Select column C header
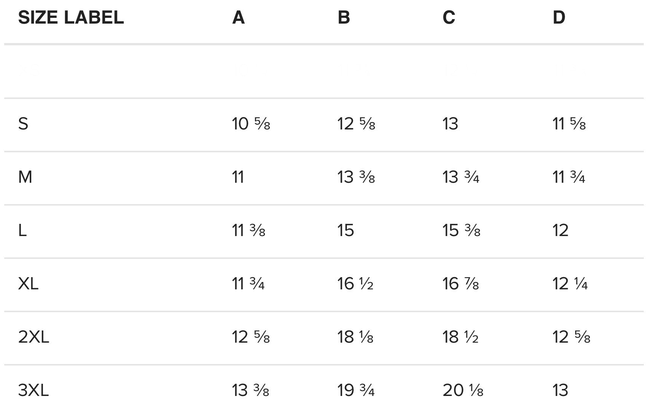648x415 pixels. click(449, 18)
